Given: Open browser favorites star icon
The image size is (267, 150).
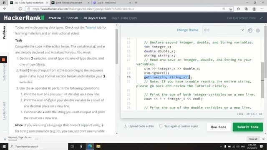Looking at the screenshot, I should (238, 9).
